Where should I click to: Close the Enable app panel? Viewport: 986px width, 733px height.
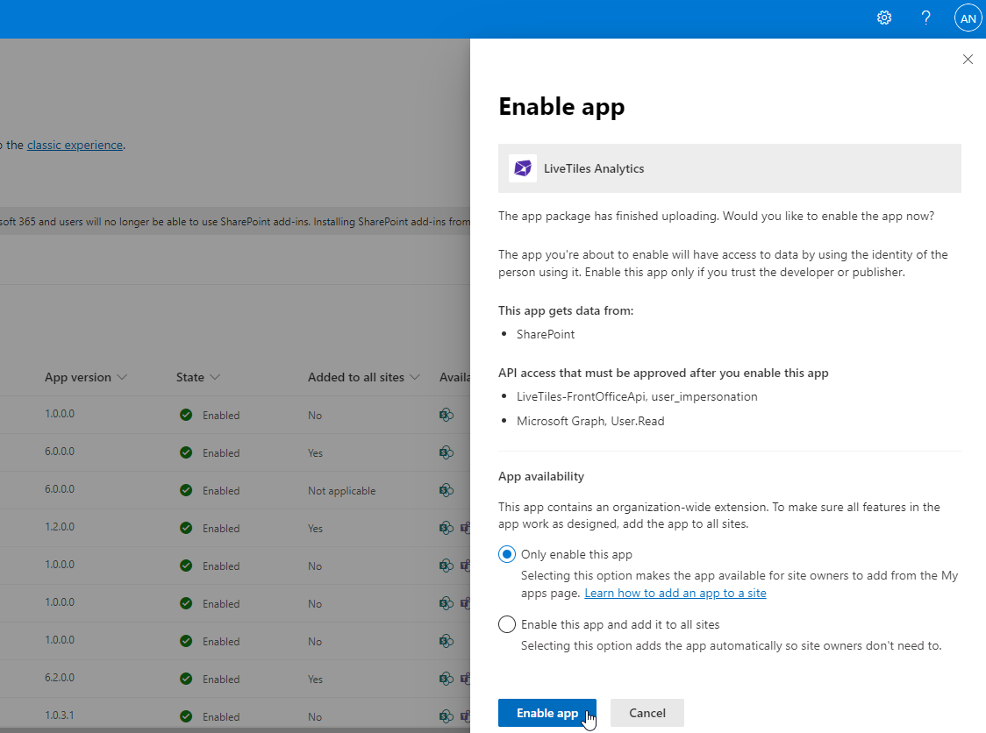(968, 59)
